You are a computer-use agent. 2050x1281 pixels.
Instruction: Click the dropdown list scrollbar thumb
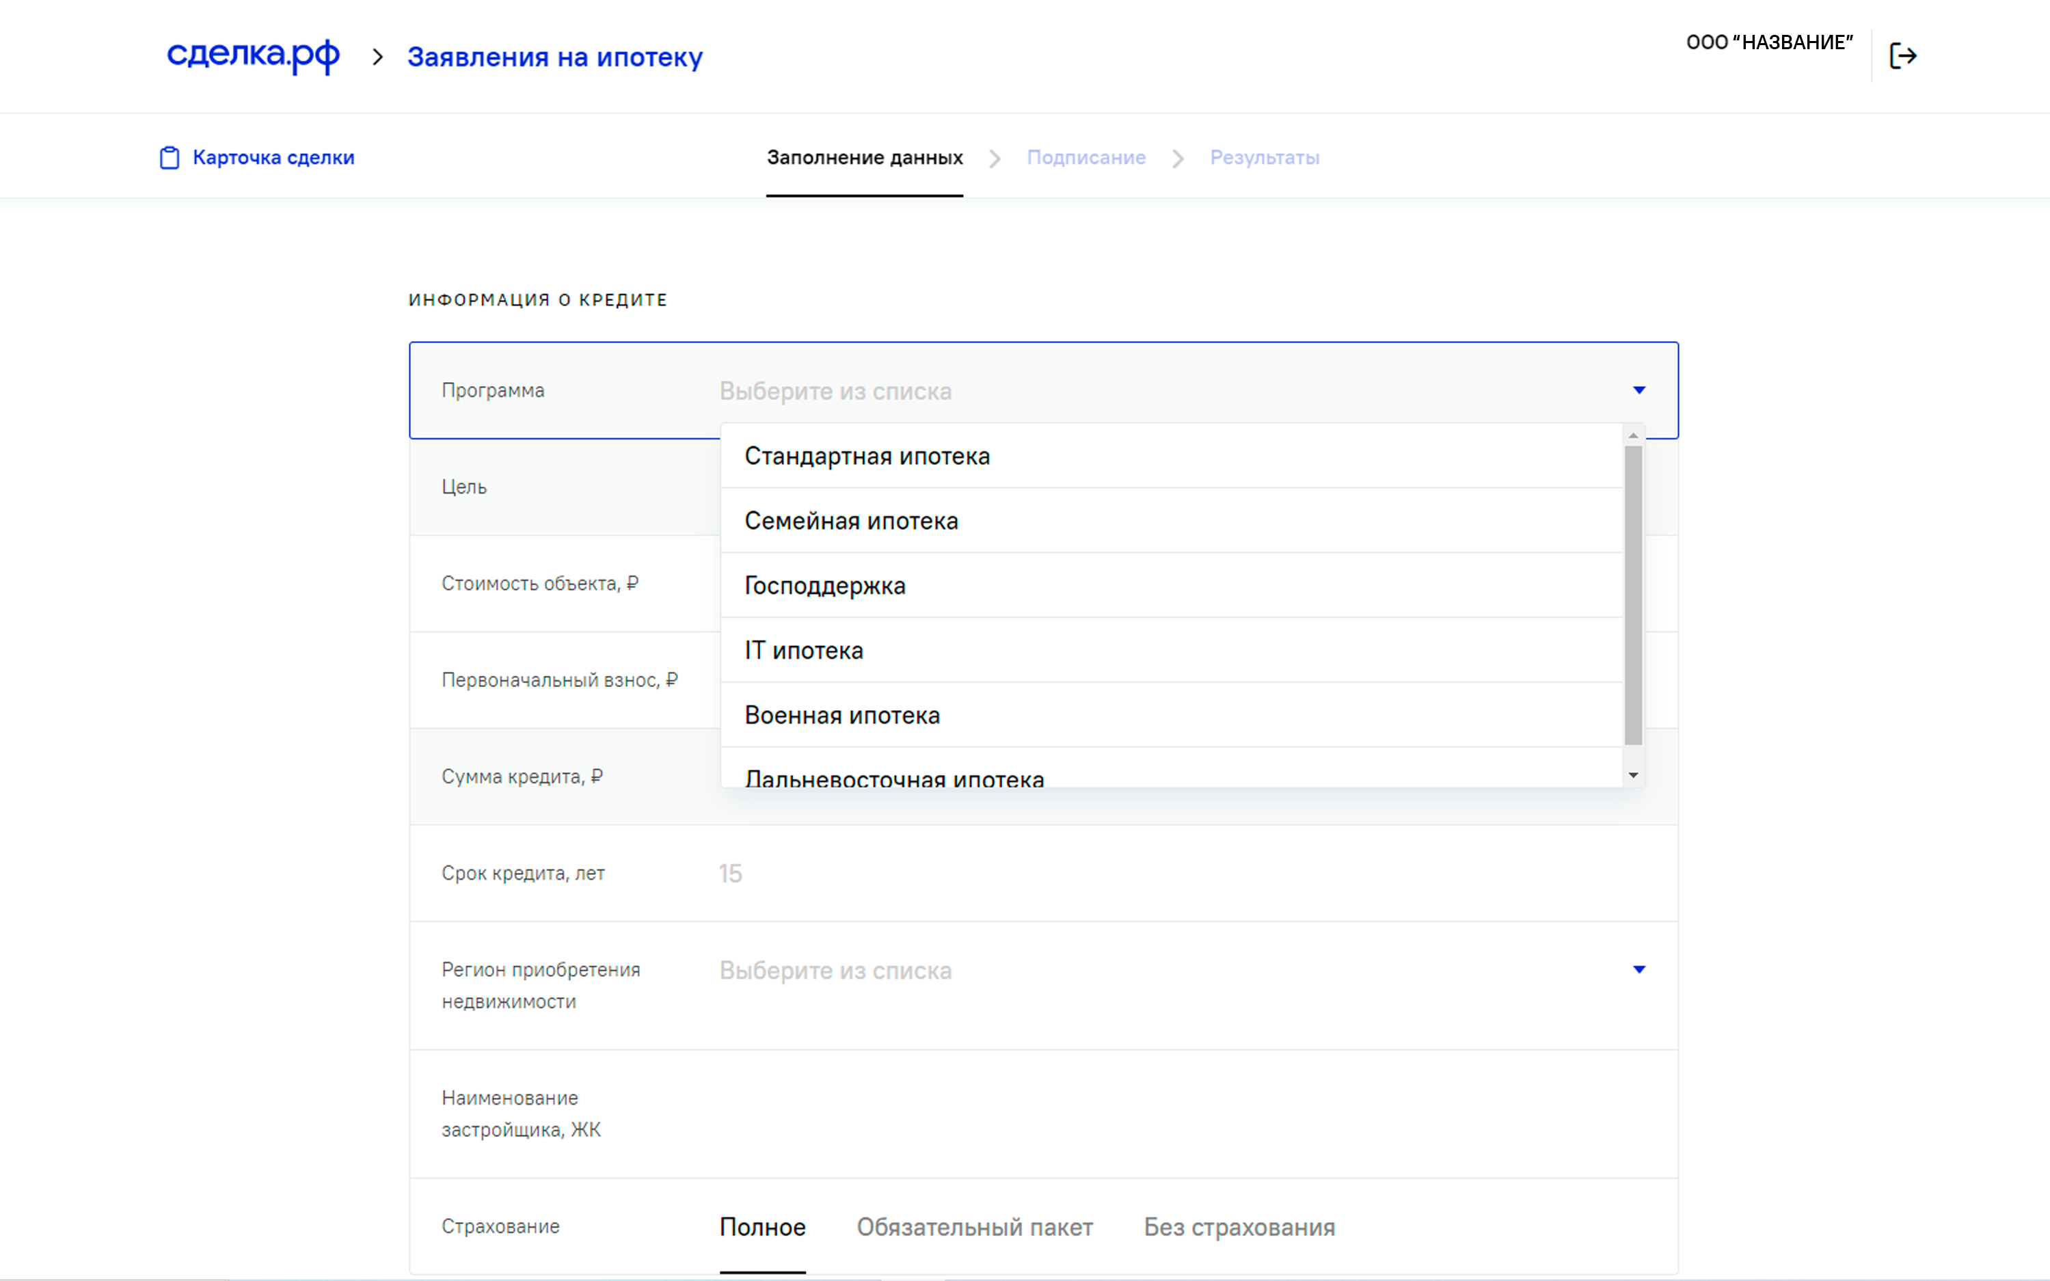coord(1633,595)
